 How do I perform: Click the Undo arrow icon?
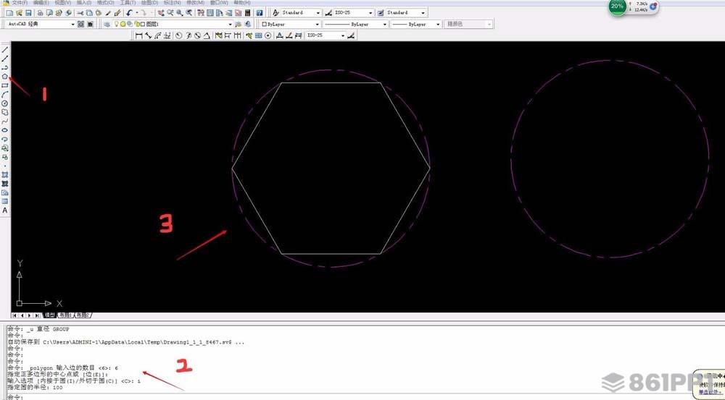[130, 13]
